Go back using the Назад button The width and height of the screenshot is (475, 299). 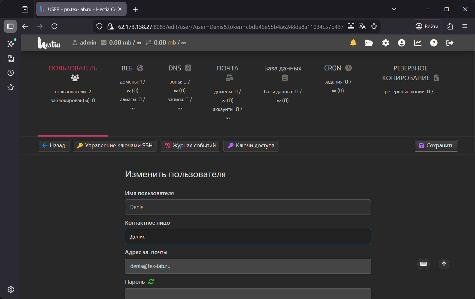point(54,146)
